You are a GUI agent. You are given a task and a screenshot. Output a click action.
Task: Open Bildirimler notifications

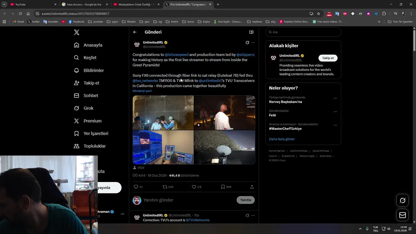[x=89, y=70]
